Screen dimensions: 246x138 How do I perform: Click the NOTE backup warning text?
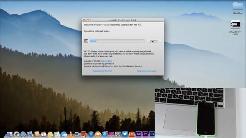click(x=119, y=54)
